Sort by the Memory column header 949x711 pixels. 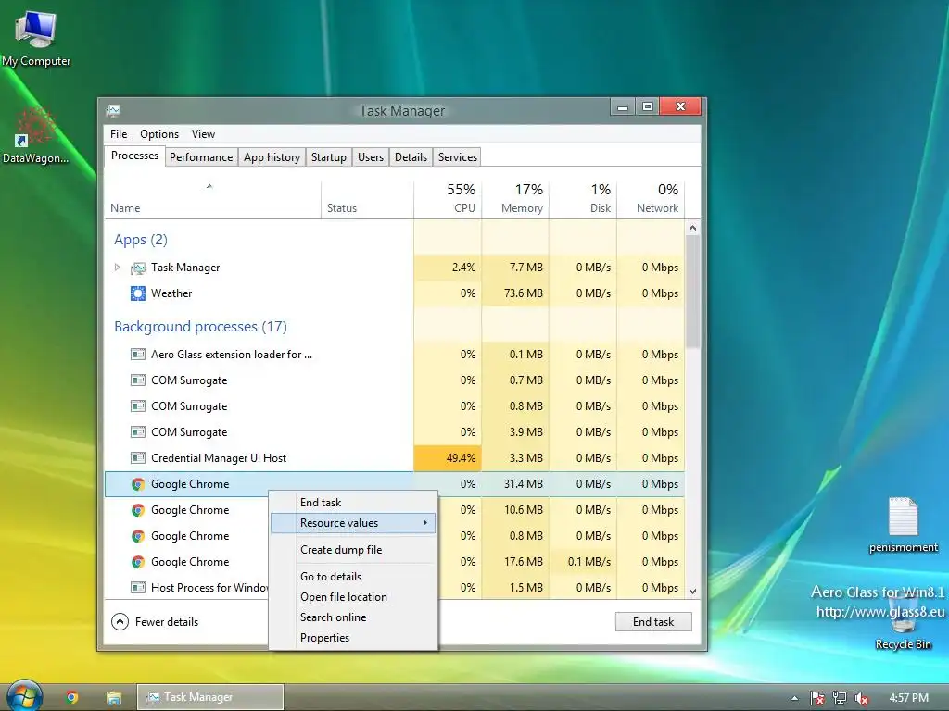(x=515, y=200)
